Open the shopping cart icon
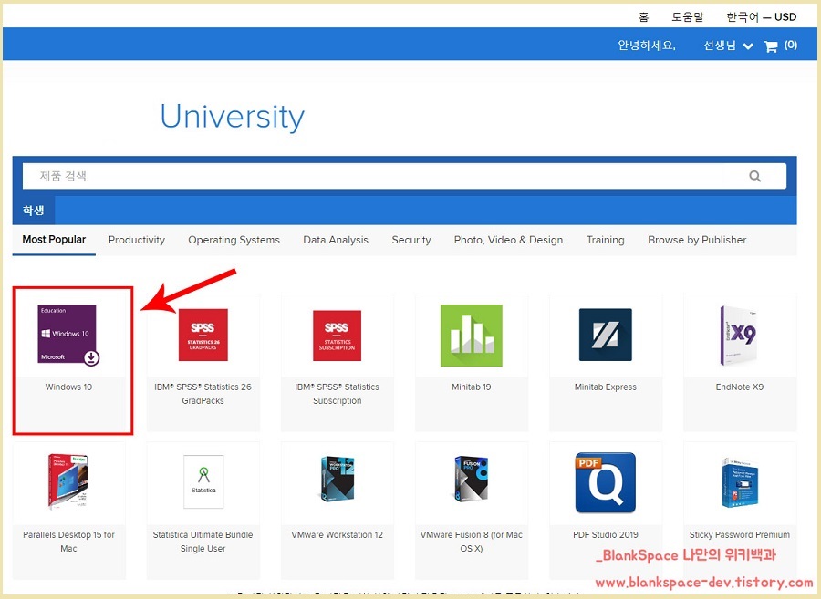This screenshot has height=599, width=821. click(x=771, y=46)
